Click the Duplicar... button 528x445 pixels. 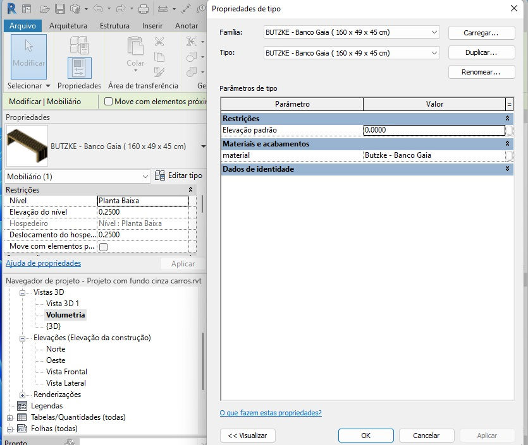pos(481,52)
